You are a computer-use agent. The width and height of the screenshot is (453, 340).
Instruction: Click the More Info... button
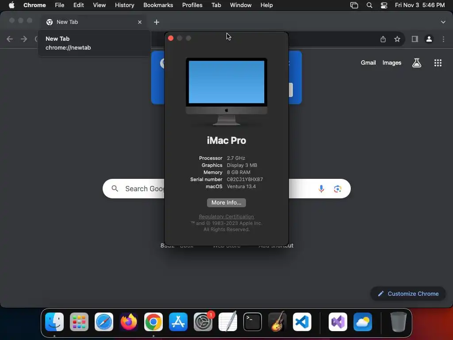tap(226, 203)
